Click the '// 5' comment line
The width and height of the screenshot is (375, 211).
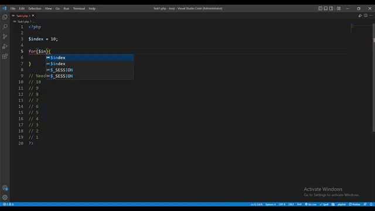(x=33, y=113)
